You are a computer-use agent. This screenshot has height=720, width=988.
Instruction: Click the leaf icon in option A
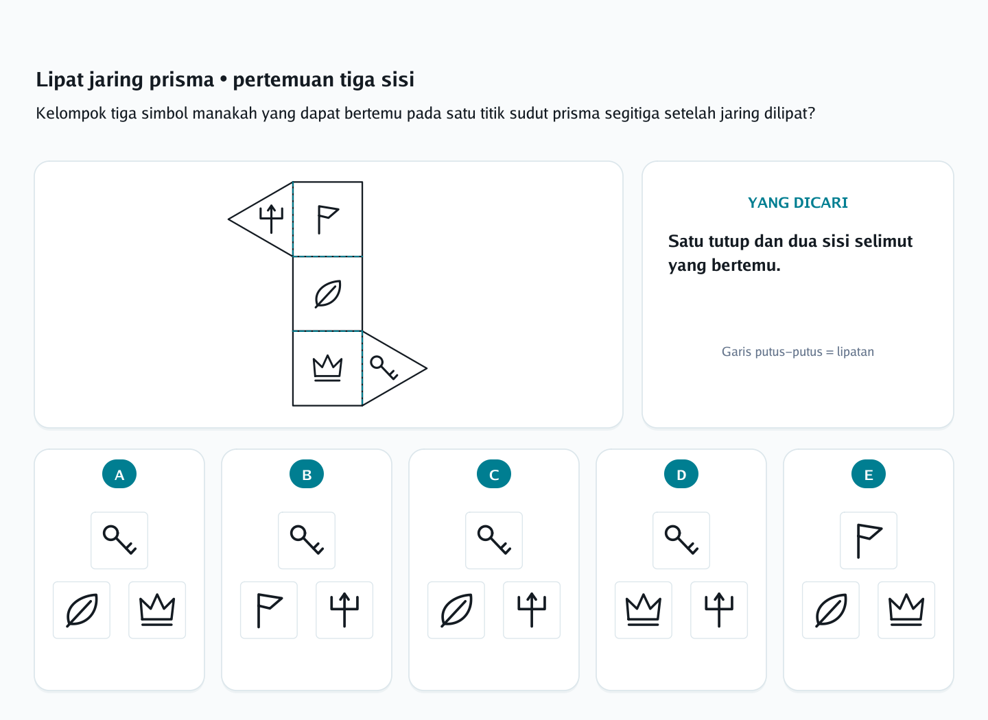[82, 610]
